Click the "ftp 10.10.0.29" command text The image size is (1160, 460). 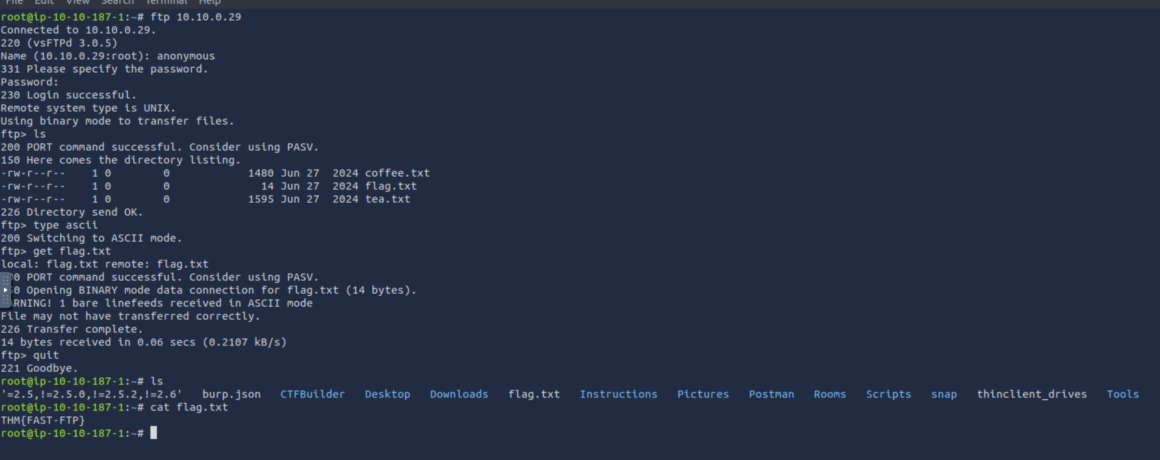click(x=196, y=17)
